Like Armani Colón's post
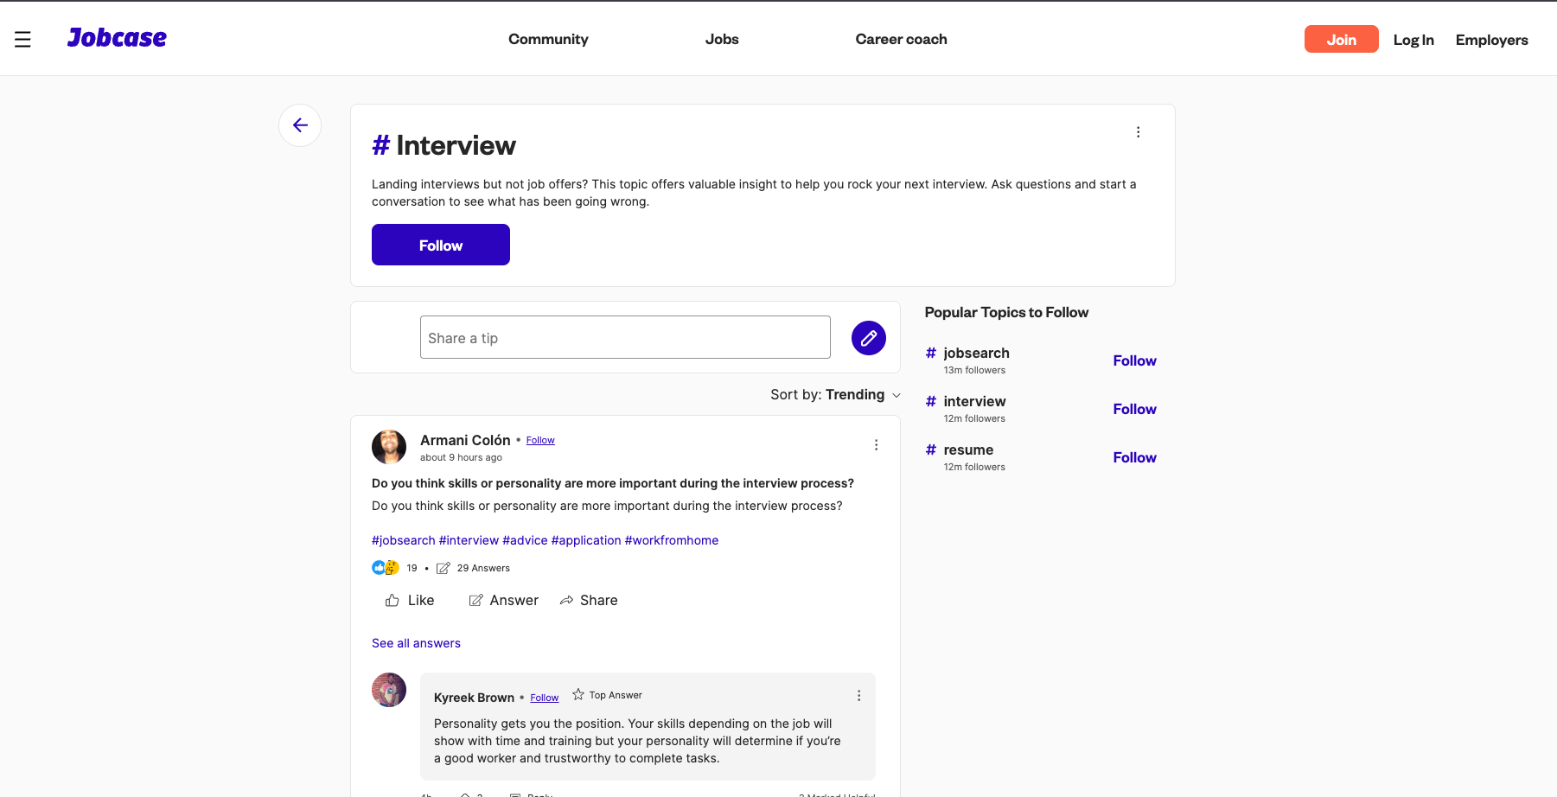This screenshot has height=797, width=1557. [408, 600]
